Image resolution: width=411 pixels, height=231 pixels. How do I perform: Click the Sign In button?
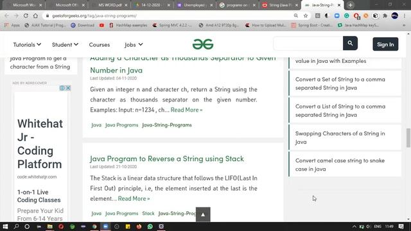385,44
